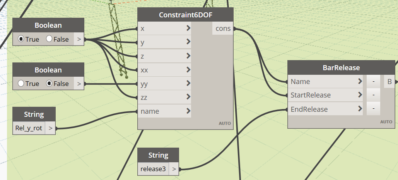Click the StartRelease input port on BarRelease
Viewport: 398px width, 180px height.
tap(325, 95)
